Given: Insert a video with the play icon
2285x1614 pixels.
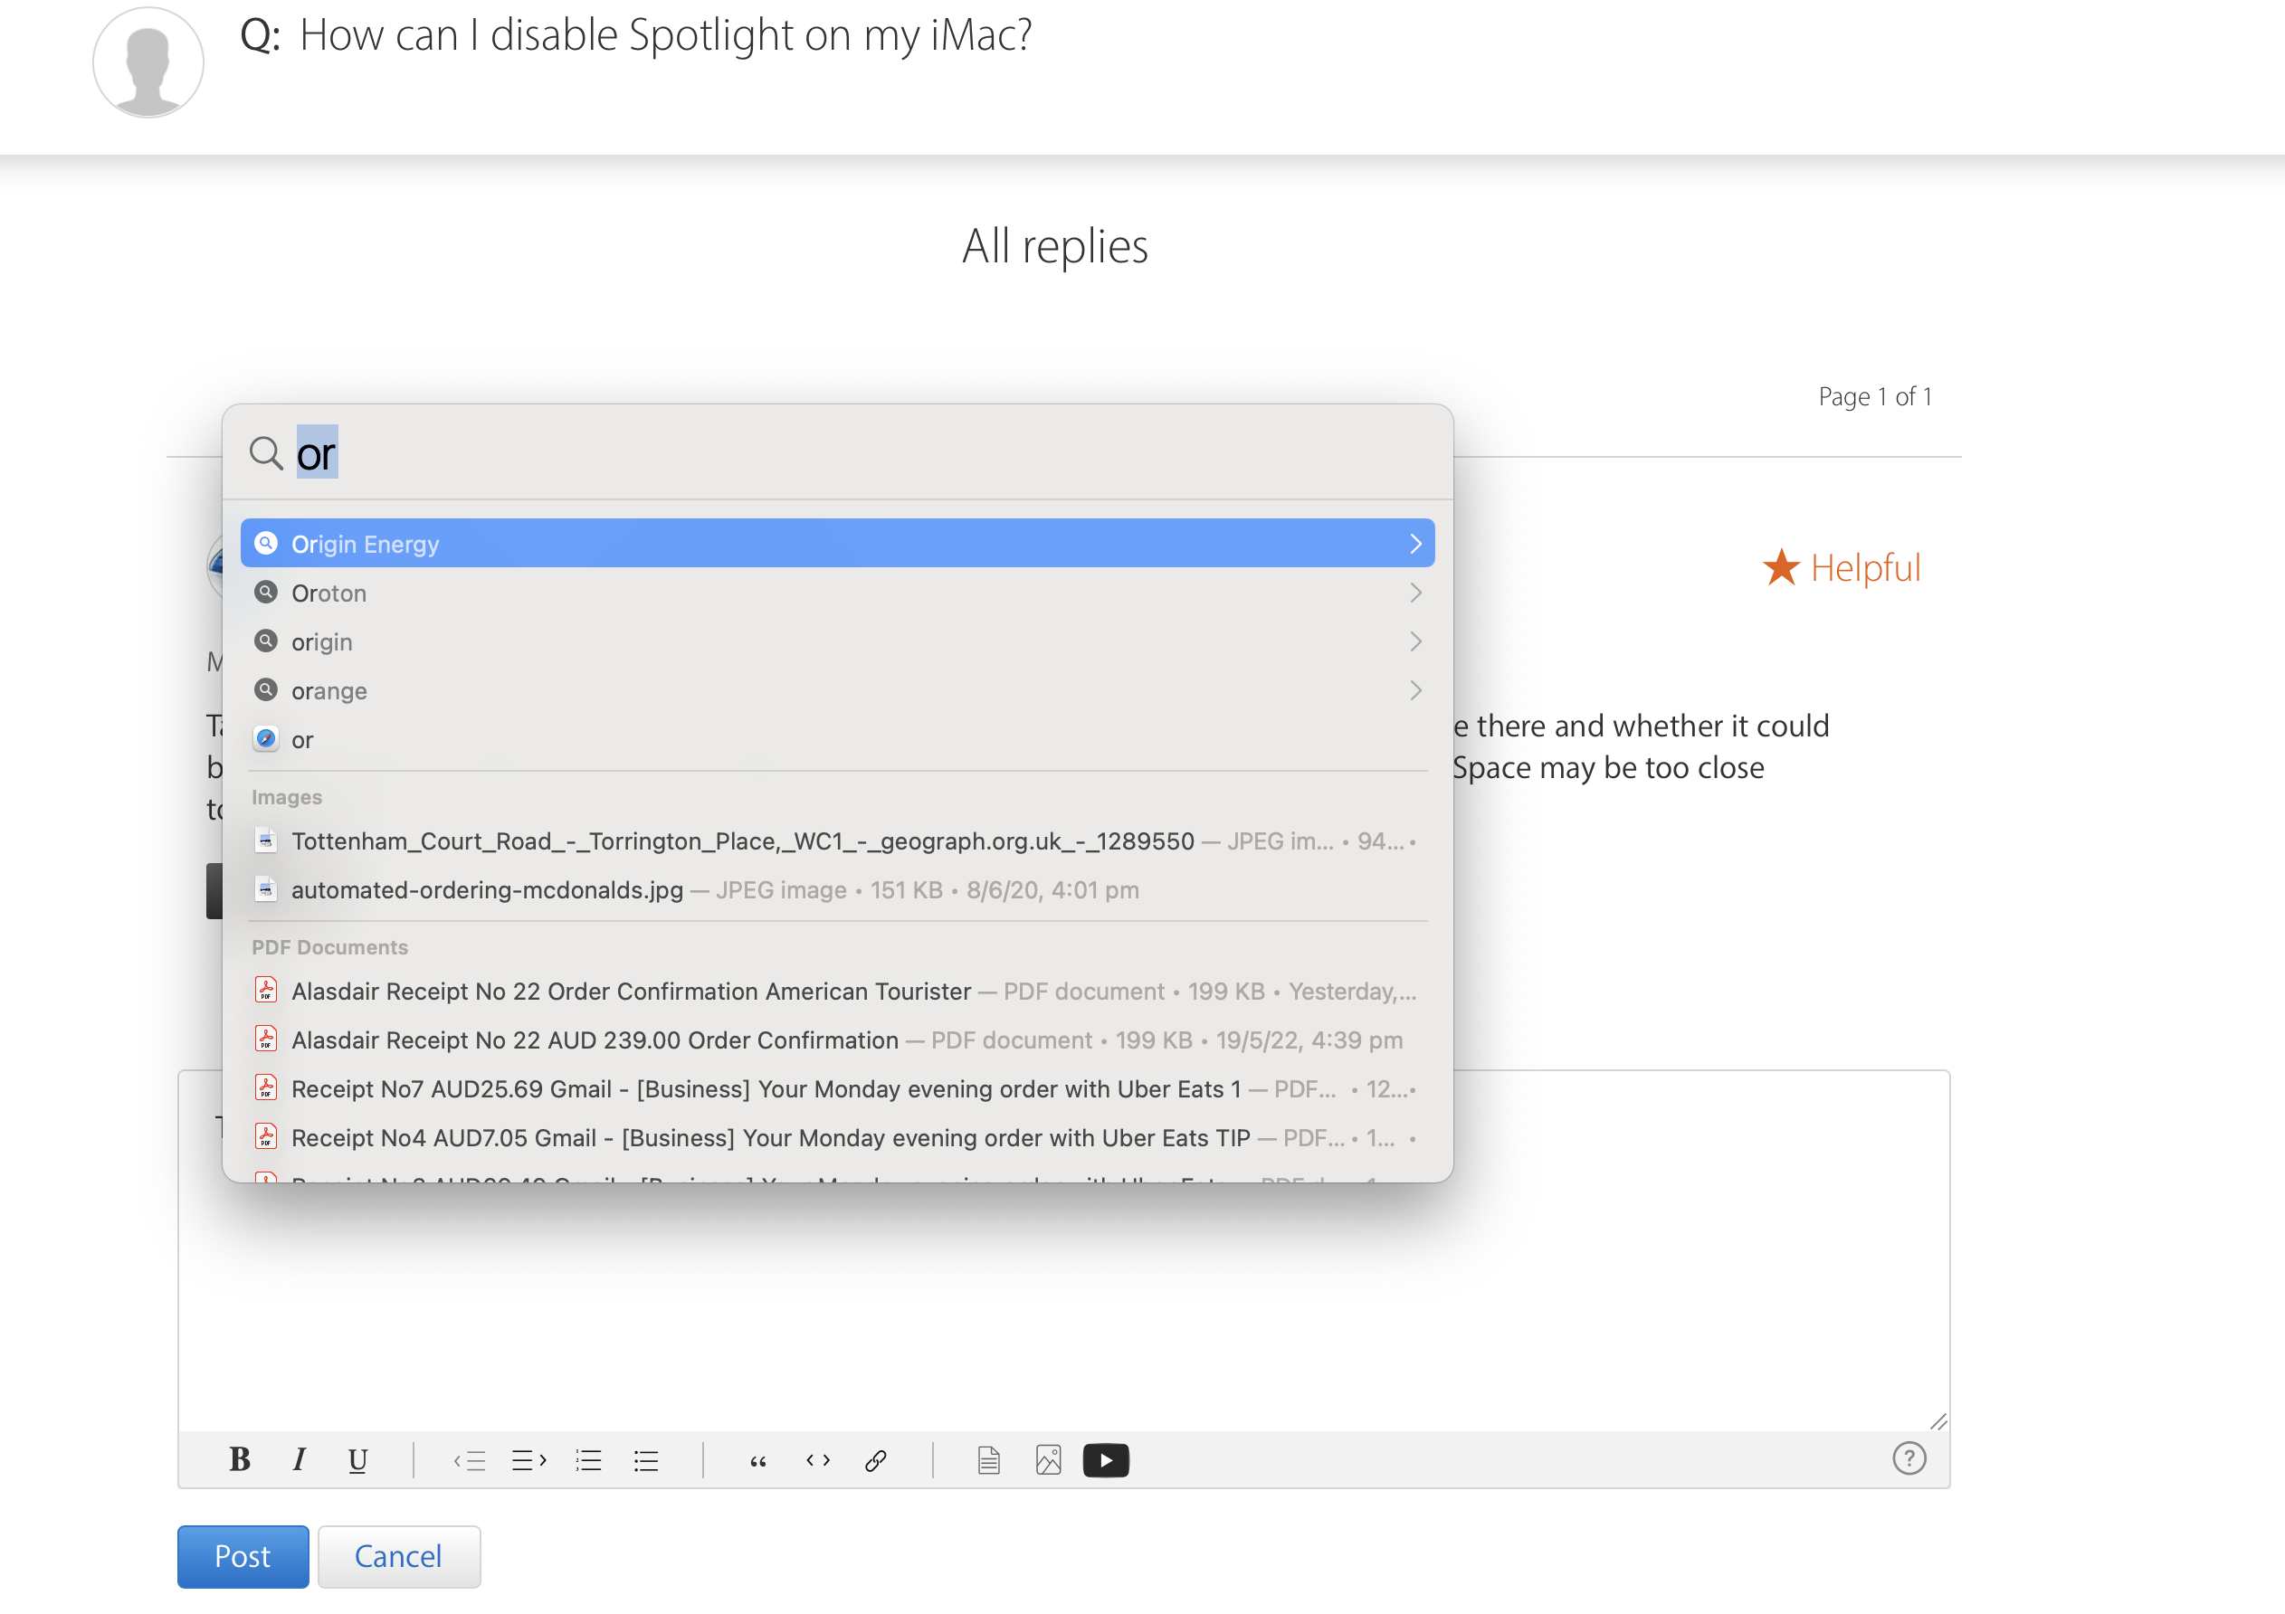Looking at the screenshot, I should (1106, 1460).
